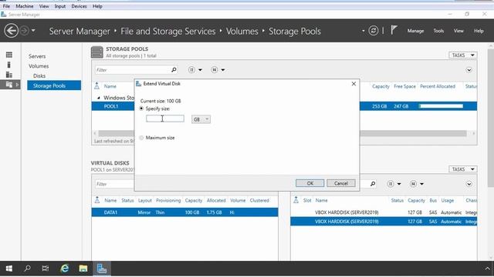Select the highlighted VBOX HARDDISK row
Screen dimensions: 494x277
pyautogui.click(x=384, y=222)
